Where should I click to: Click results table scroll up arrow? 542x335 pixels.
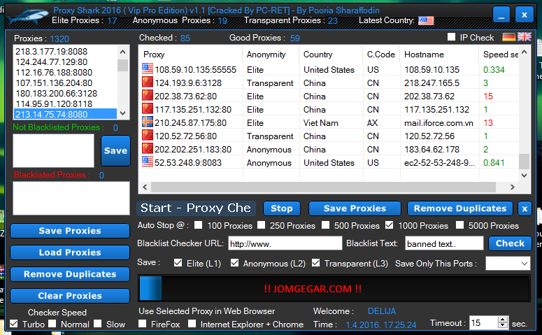click(x=525, y=52)
